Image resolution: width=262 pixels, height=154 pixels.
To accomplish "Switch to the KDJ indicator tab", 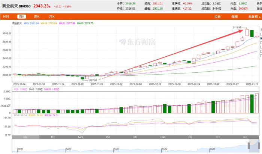I will pyautogui.click(x=53, y=137).
